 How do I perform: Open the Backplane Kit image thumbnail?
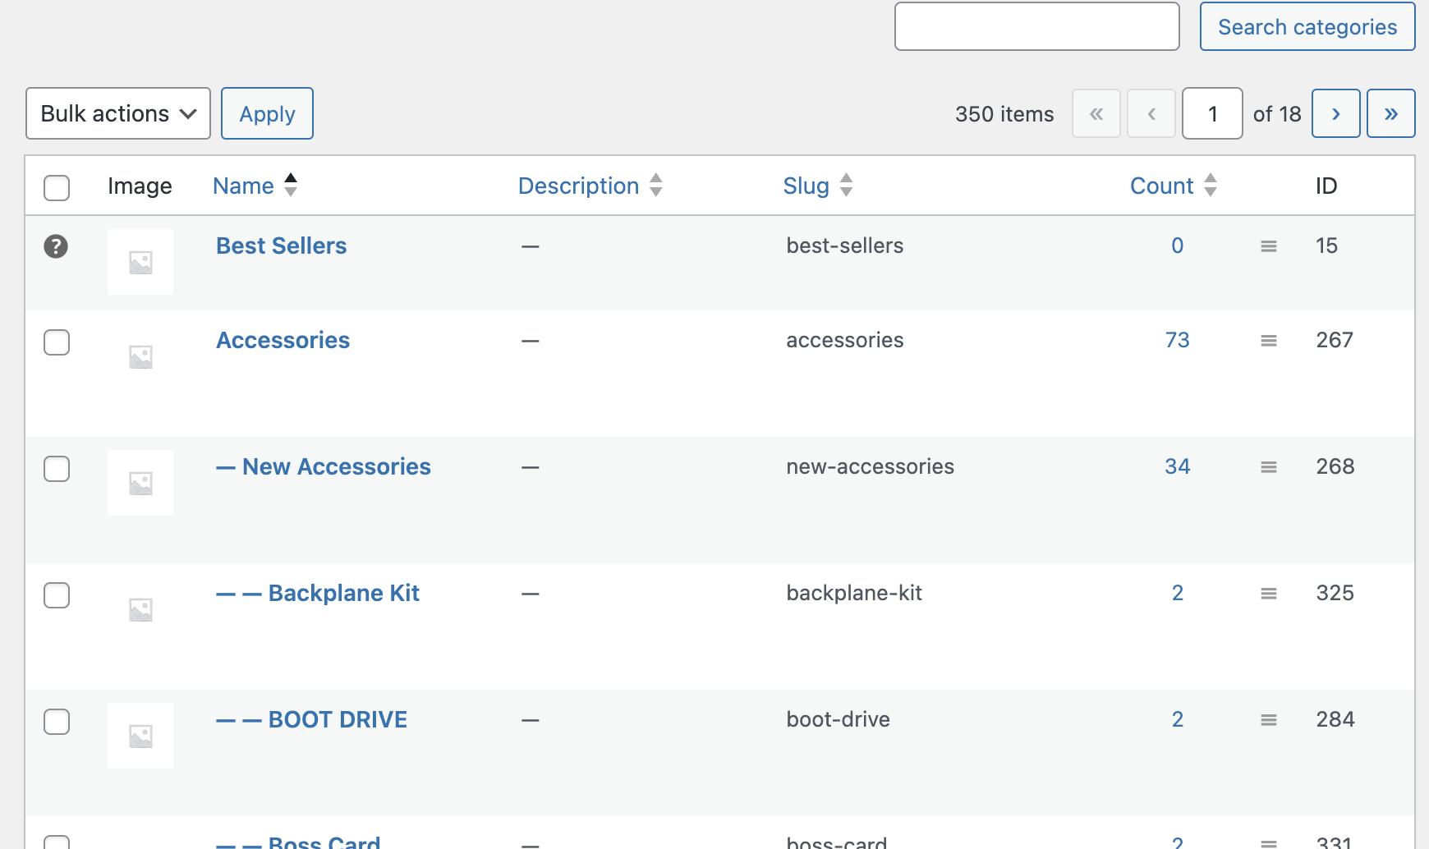(x=140, y=609)
